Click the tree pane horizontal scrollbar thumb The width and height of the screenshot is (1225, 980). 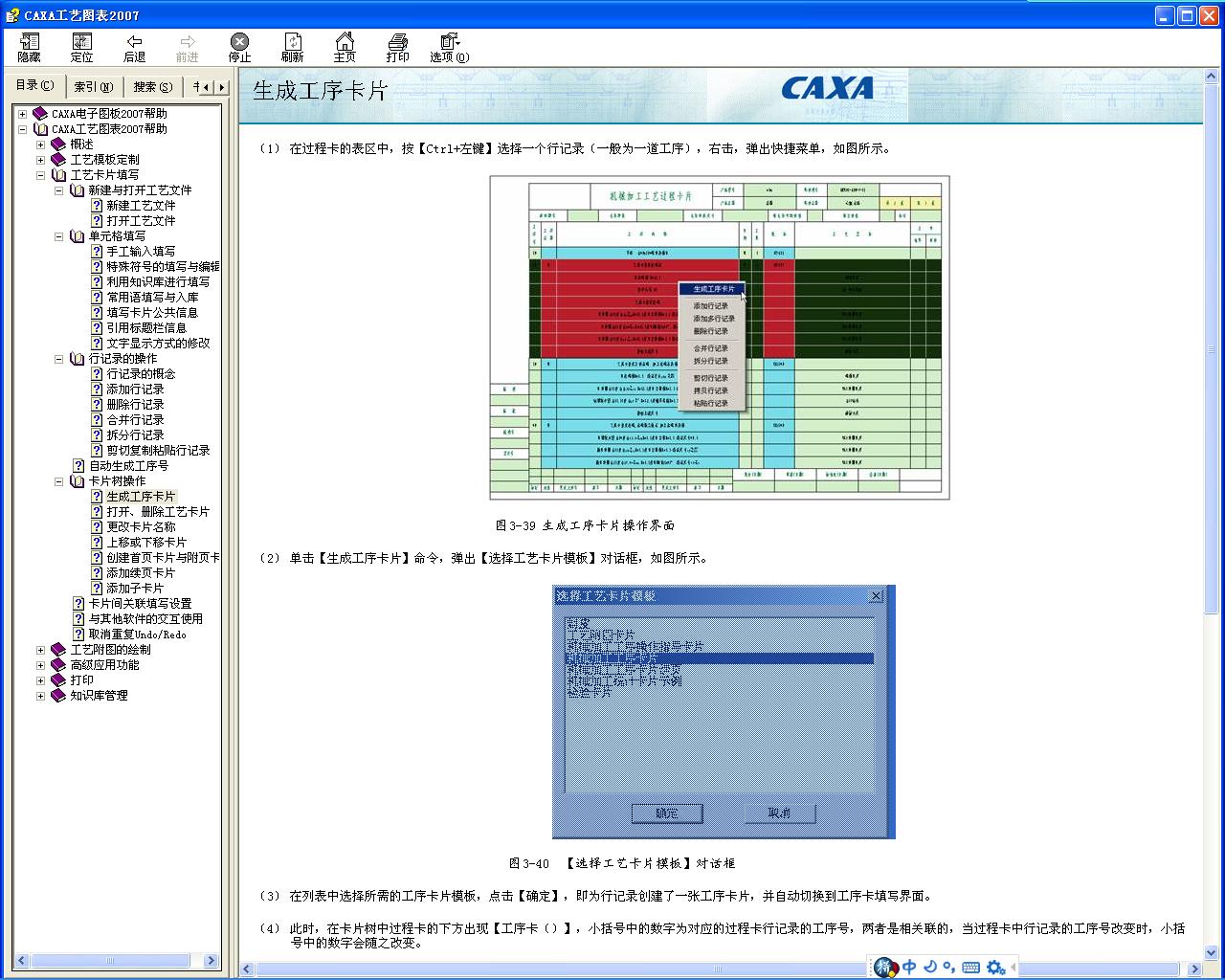click(109, 961)
